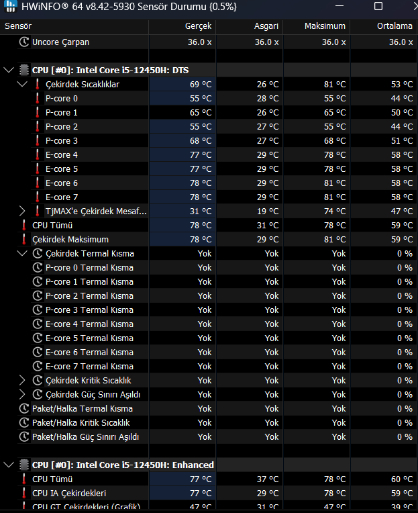Image resolution: width=418 pixels, height=513 pixels.
Task: Click thermometer icon of E-core 5
Action: (38, 169)
